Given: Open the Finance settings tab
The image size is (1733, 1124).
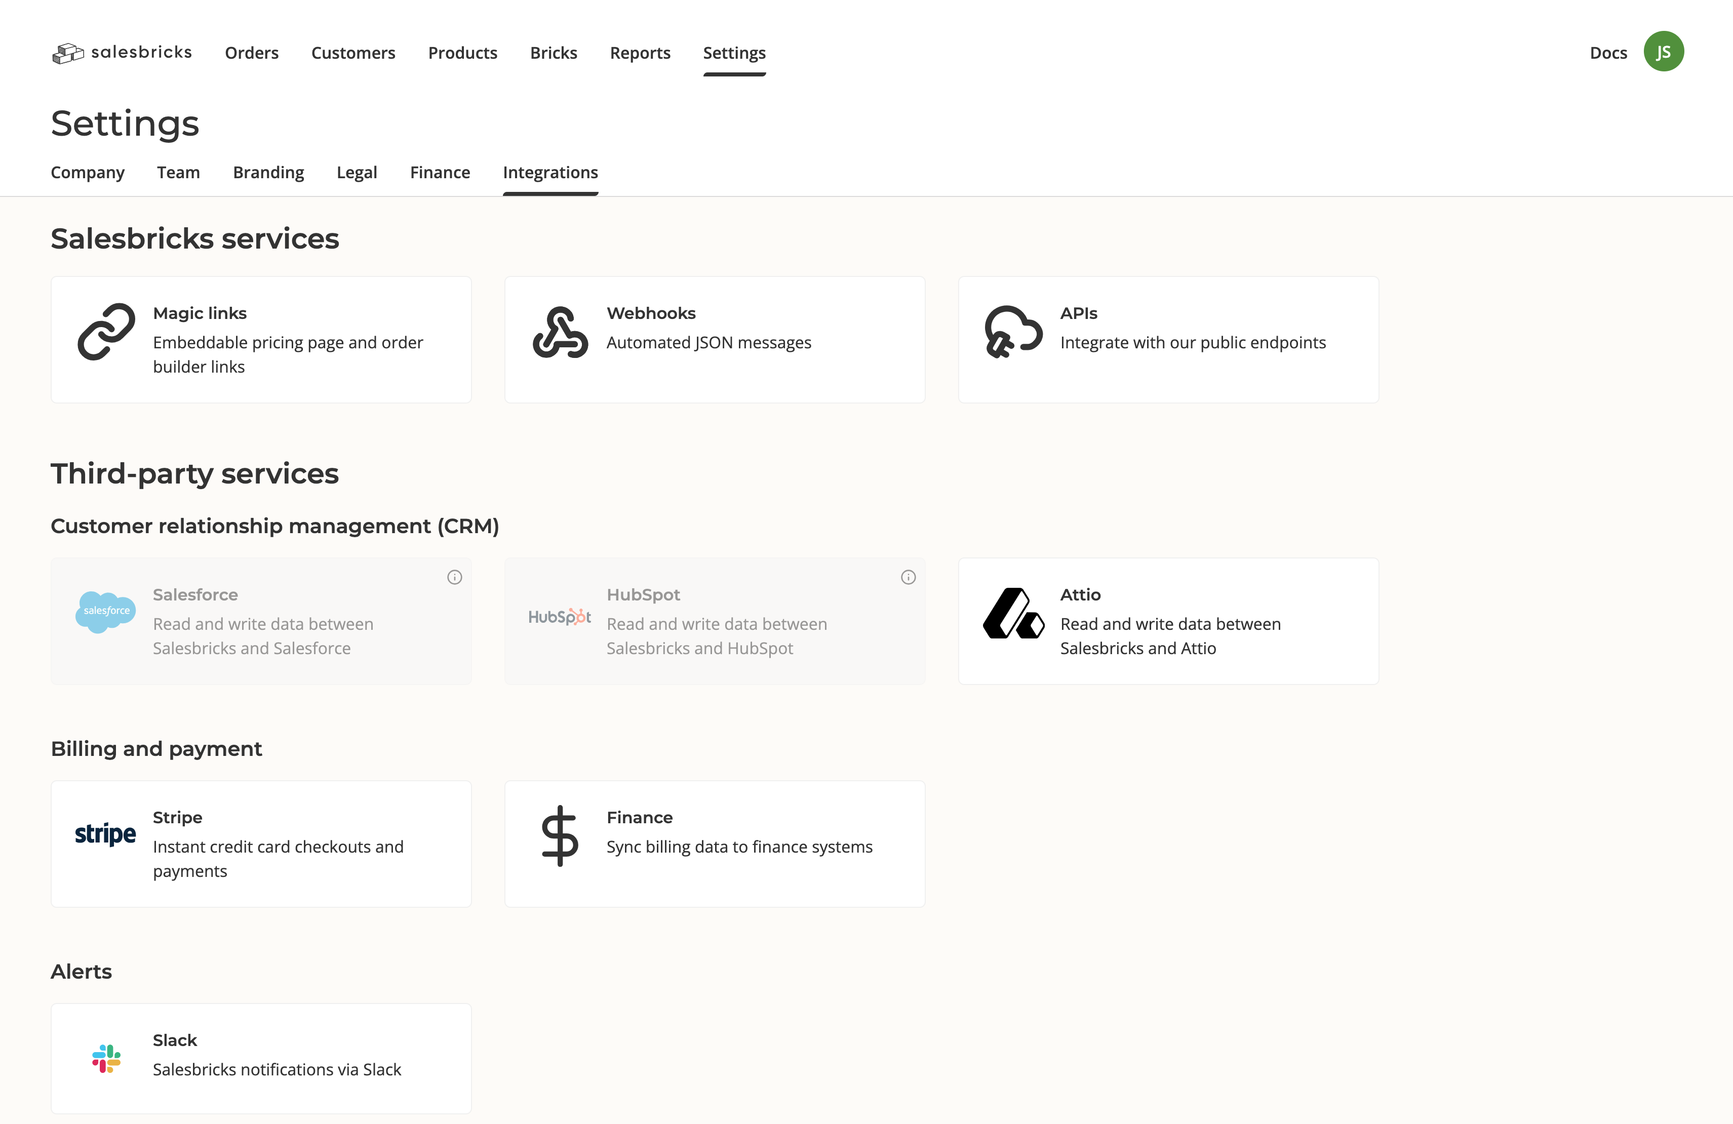Looking at the screenshot, I should [x=440, y=173].
